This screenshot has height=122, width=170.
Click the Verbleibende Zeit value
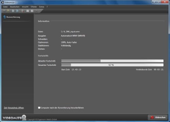click(158, 69)
